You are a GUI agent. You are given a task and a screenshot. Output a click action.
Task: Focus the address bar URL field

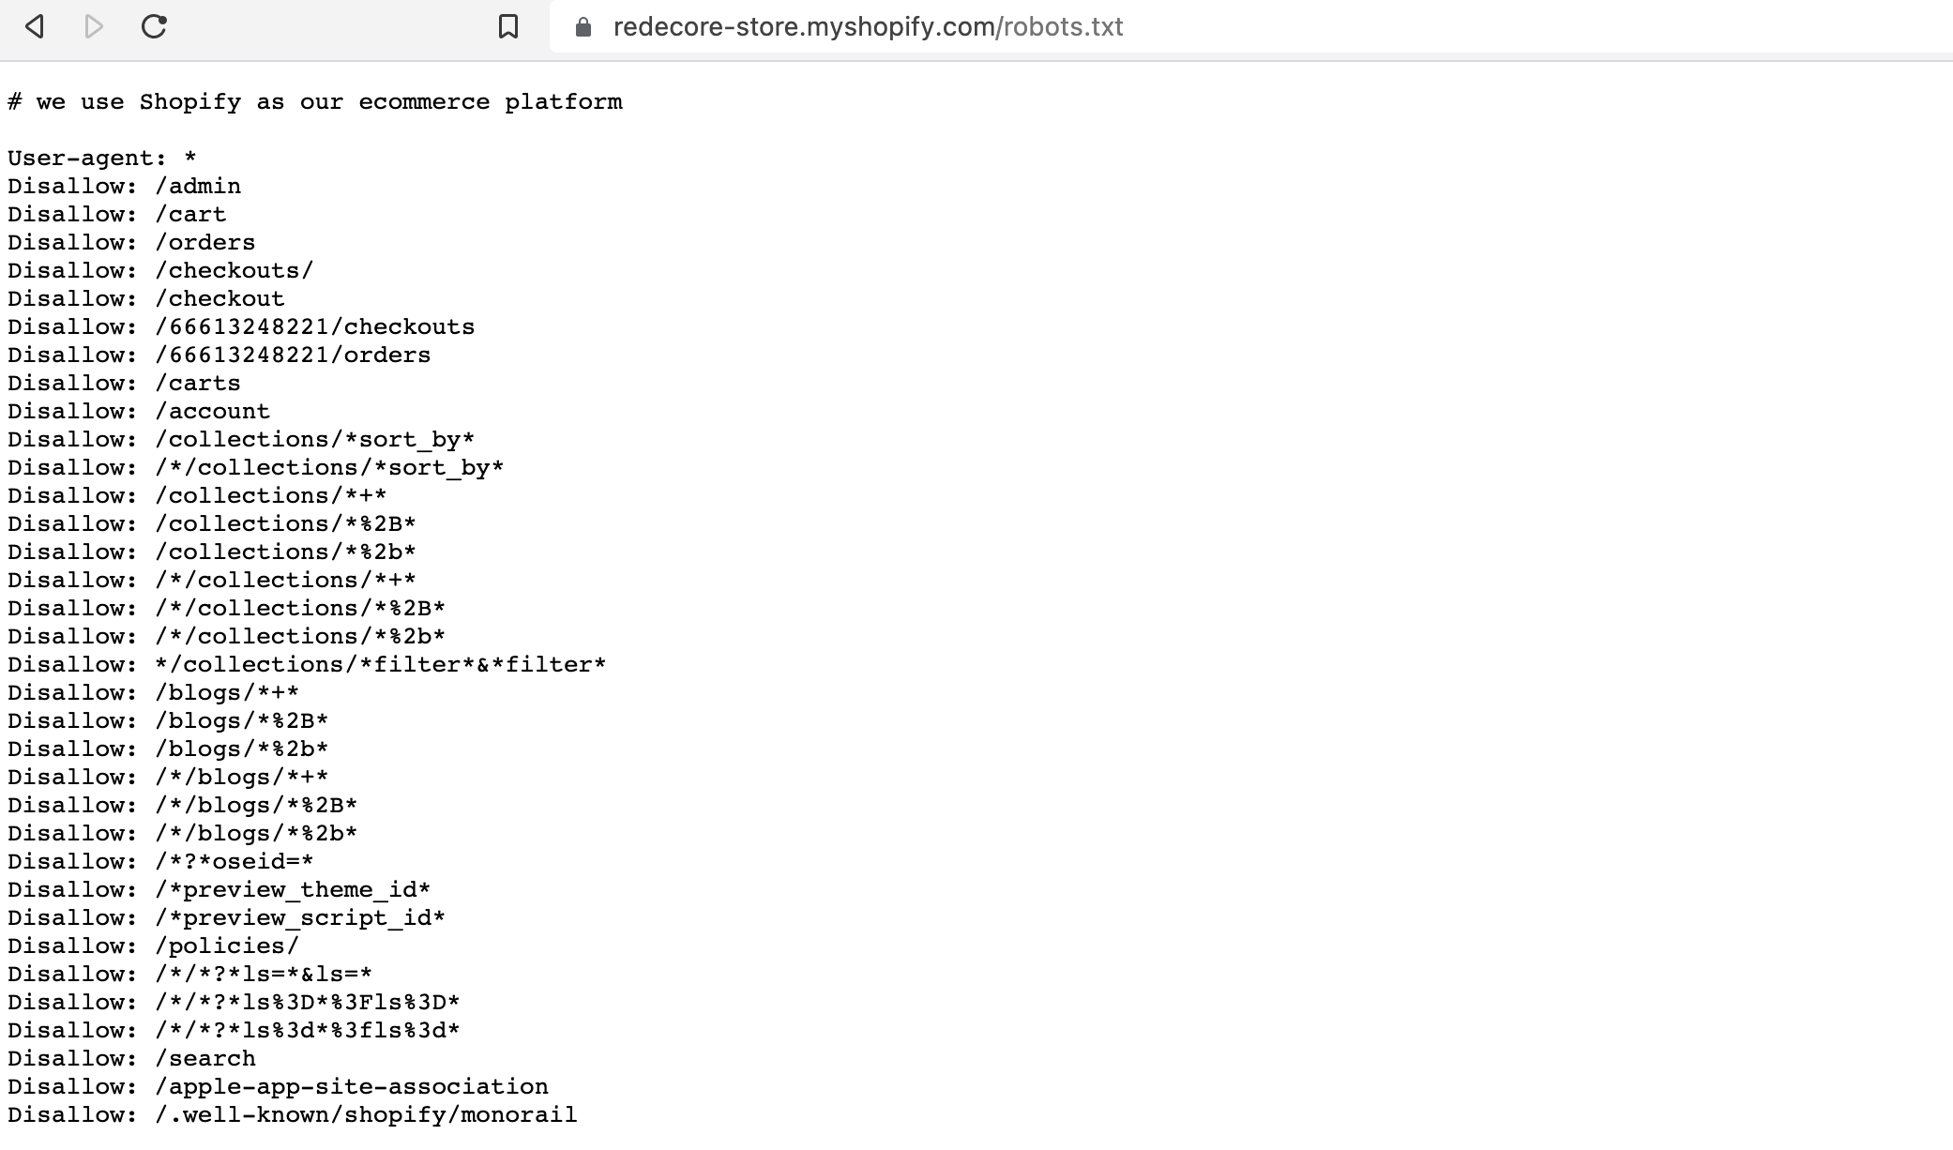point(867,27)
